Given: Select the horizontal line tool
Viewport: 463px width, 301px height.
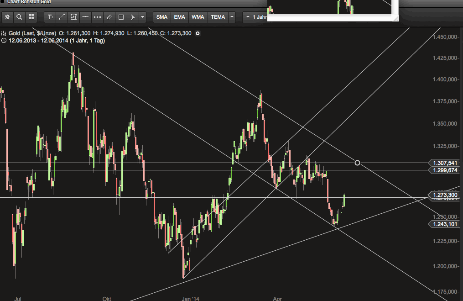Looking at the screenshot, I should [85, 17].
